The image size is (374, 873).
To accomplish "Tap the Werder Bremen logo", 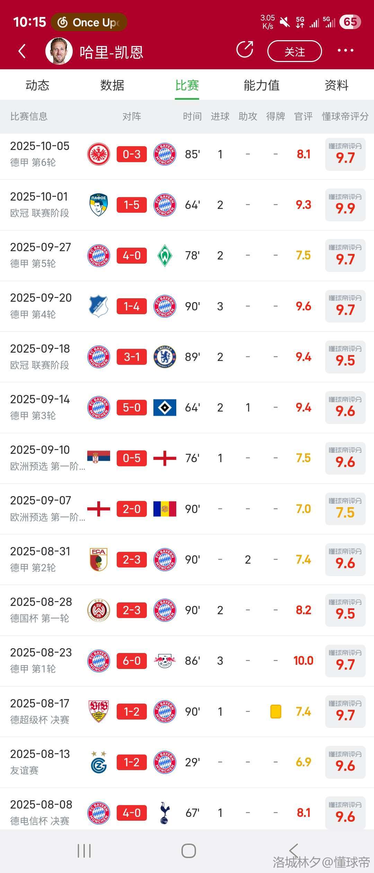I will [165, 256].
